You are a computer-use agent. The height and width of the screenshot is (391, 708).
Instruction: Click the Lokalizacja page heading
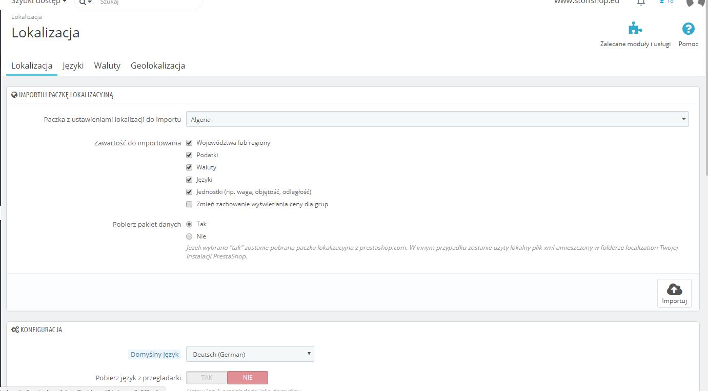pyautogui.click(x=46, y=33)
